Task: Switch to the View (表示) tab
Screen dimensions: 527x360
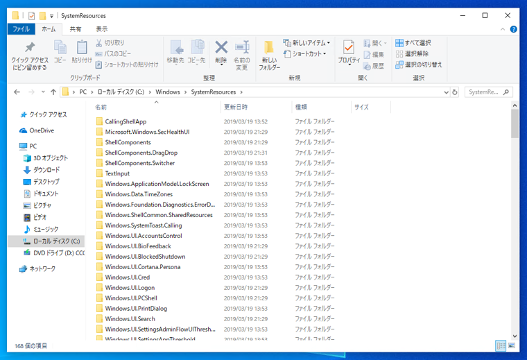Action: (x=102, y=29)
